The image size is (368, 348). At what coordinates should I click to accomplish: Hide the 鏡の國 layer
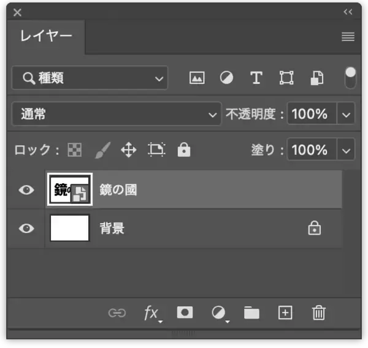pos(26,190)
